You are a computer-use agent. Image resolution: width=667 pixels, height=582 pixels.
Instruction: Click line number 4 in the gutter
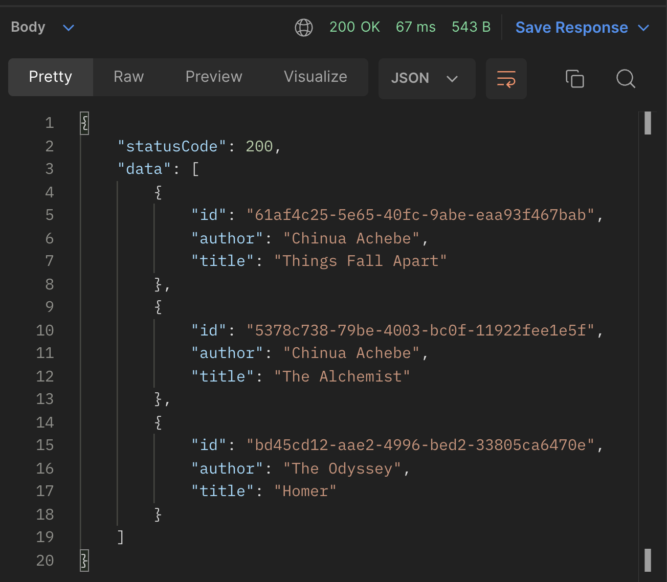click(50, 192)
